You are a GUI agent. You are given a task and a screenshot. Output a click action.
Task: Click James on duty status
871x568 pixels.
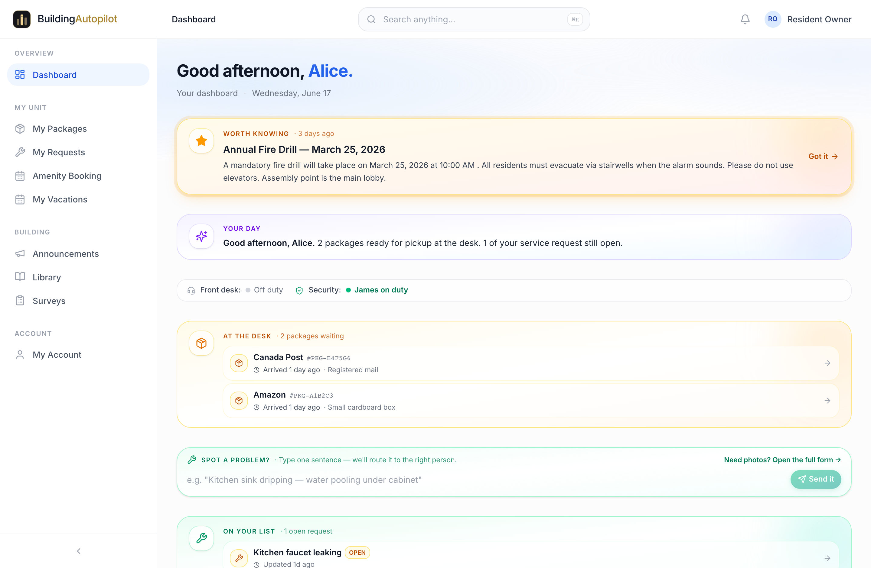(x=381, y=290)
